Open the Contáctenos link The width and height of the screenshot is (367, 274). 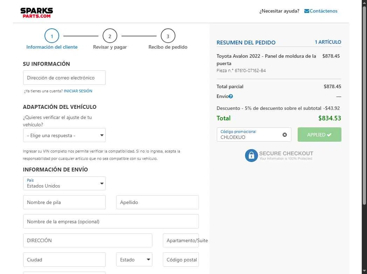point(324,11)
